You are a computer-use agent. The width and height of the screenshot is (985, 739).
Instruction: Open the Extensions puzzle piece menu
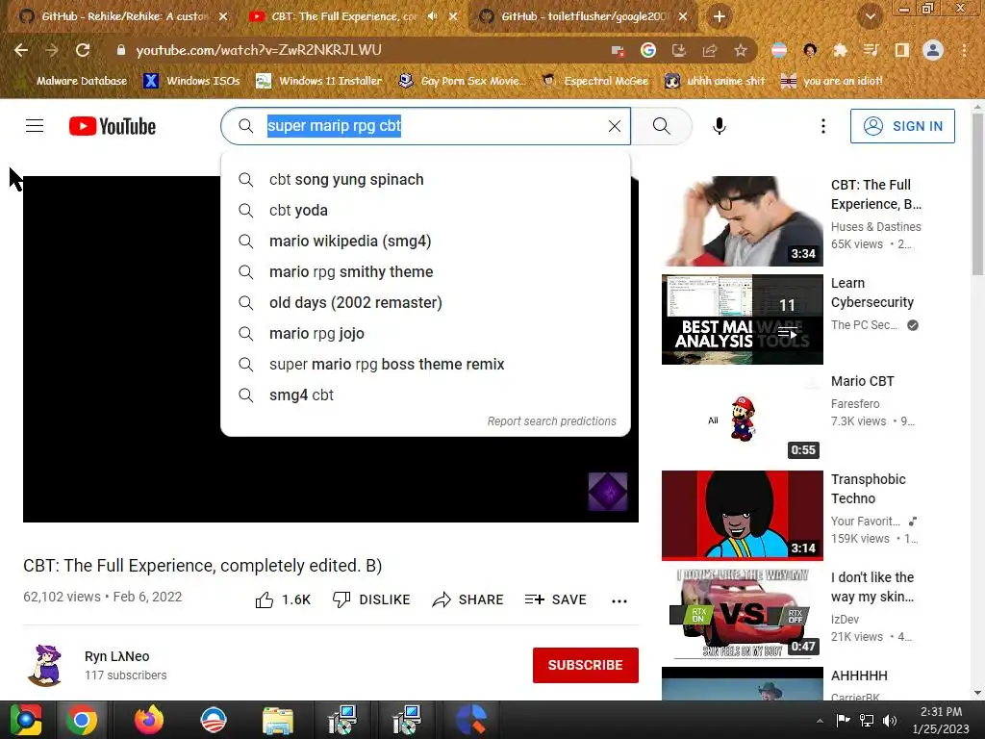(840, 50)
